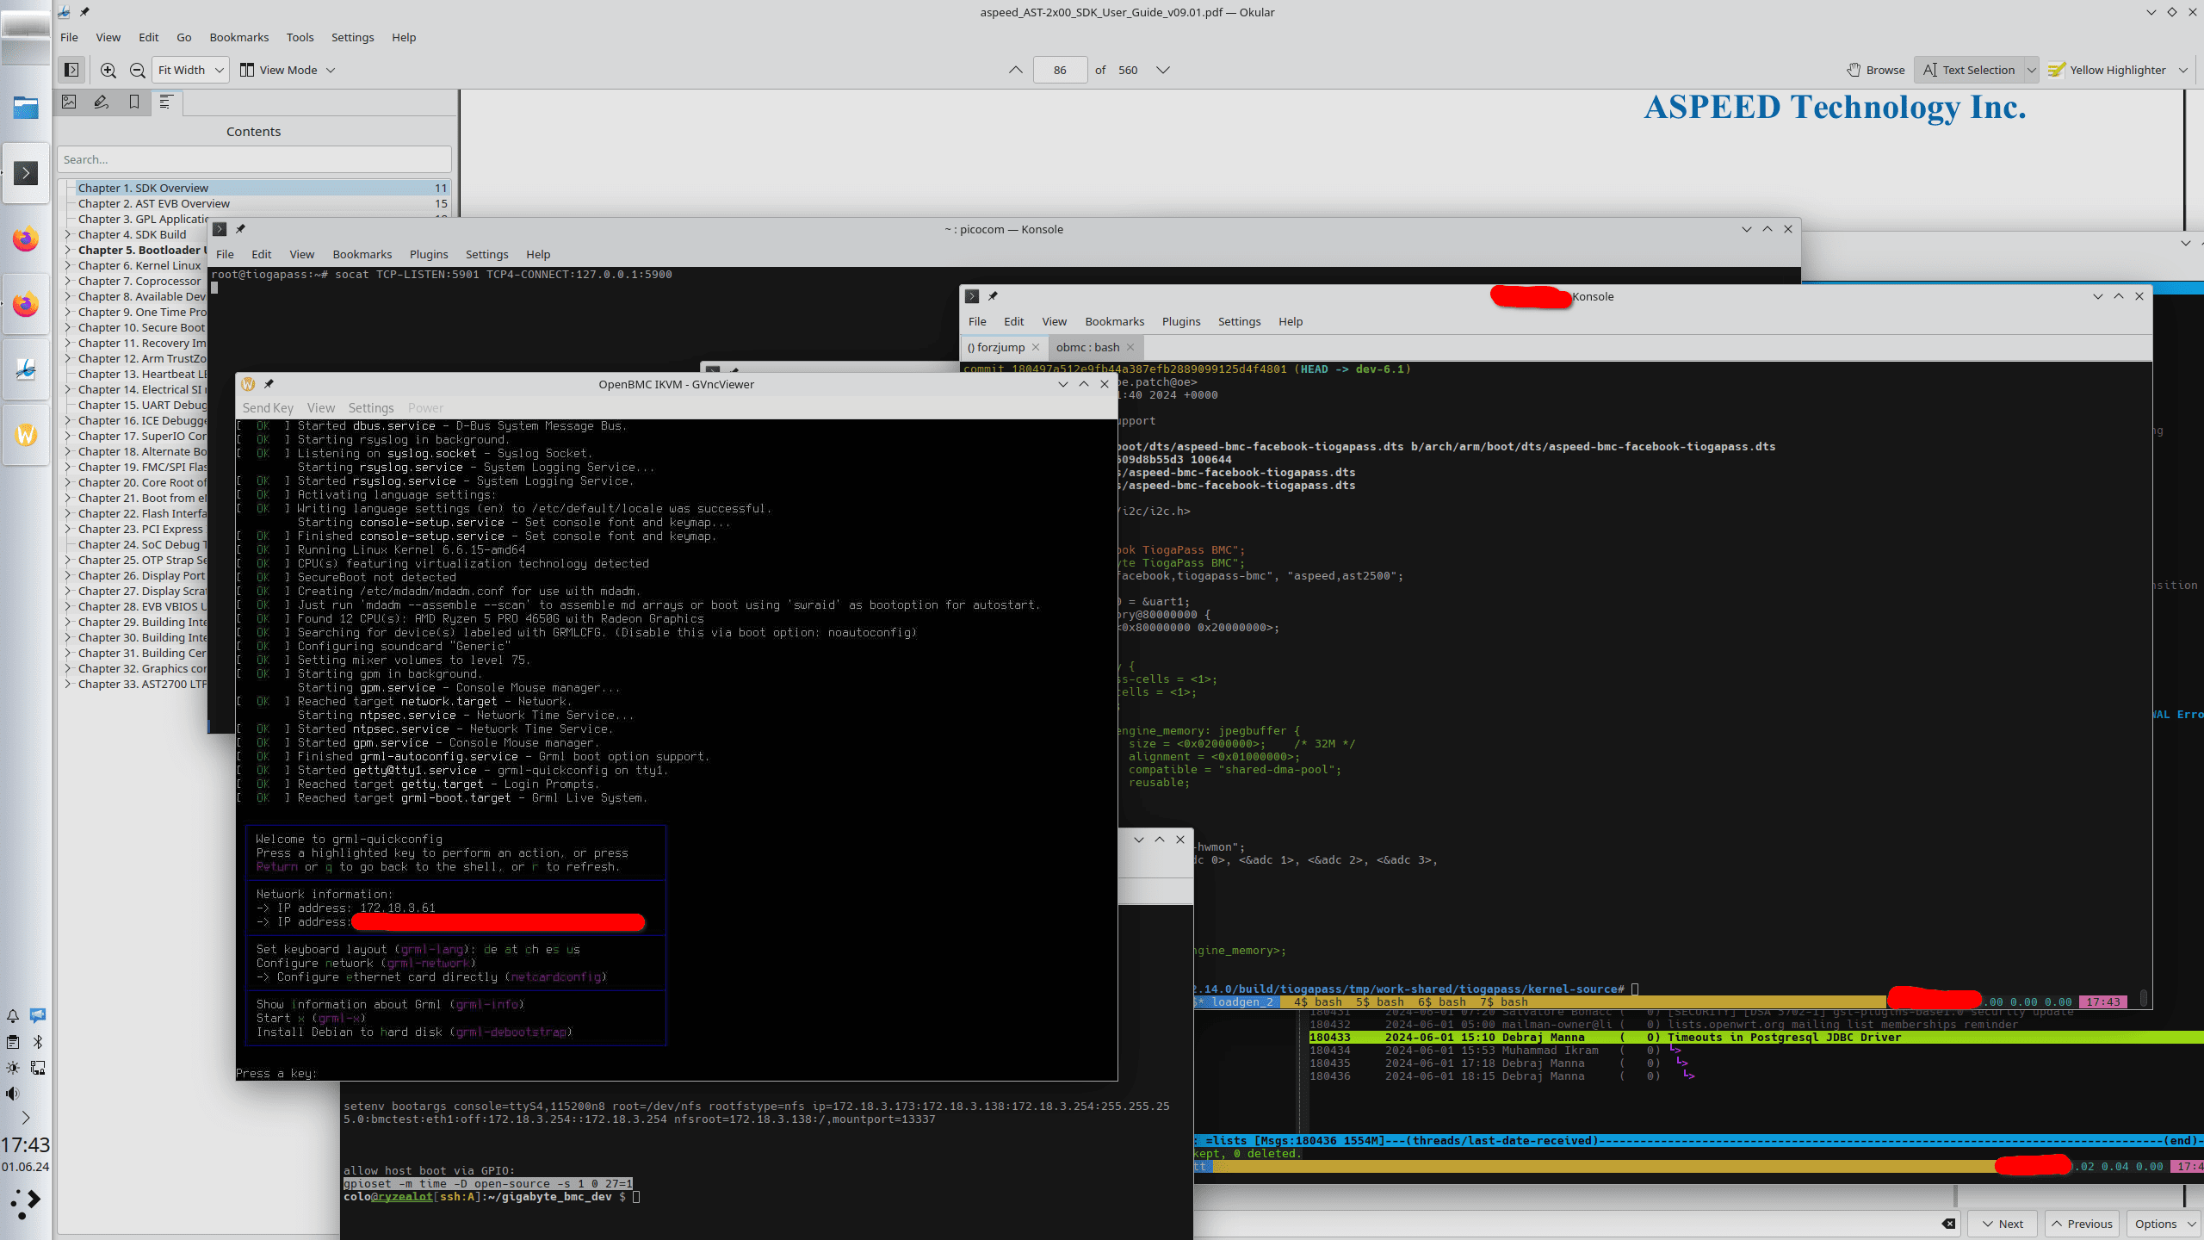This screenshot has height=1240, width=2204.
Task: Click the Contents search field
Action: tap(254, 159)
